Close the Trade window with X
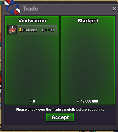This screenshot has height=132, width=118. click(x=114, y=9)
